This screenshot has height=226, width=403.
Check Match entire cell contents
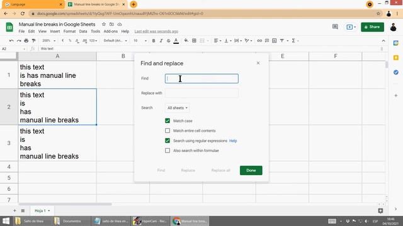[167, 131]
